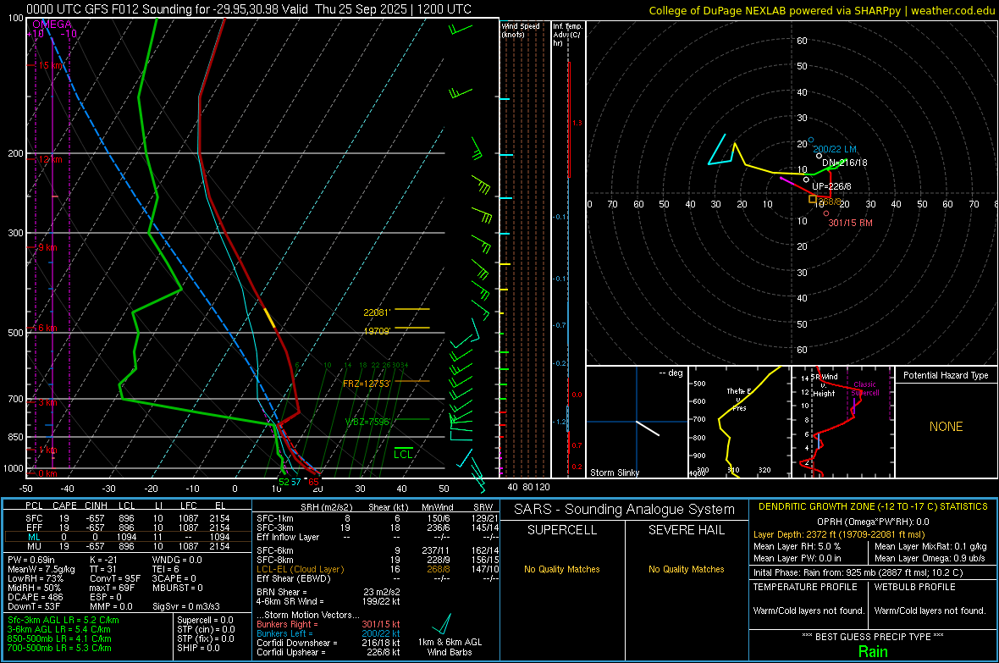
Task: Click the BRN Shear = entry
Action: tap(328, 592)
